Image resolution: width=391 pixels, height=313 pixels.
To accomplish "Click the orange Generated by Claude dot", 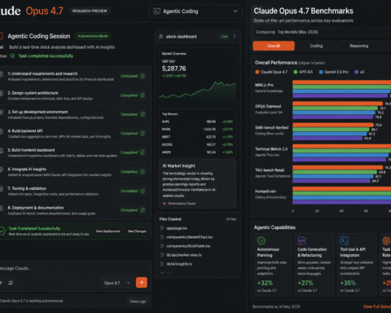I will click(x=164, y=204).
